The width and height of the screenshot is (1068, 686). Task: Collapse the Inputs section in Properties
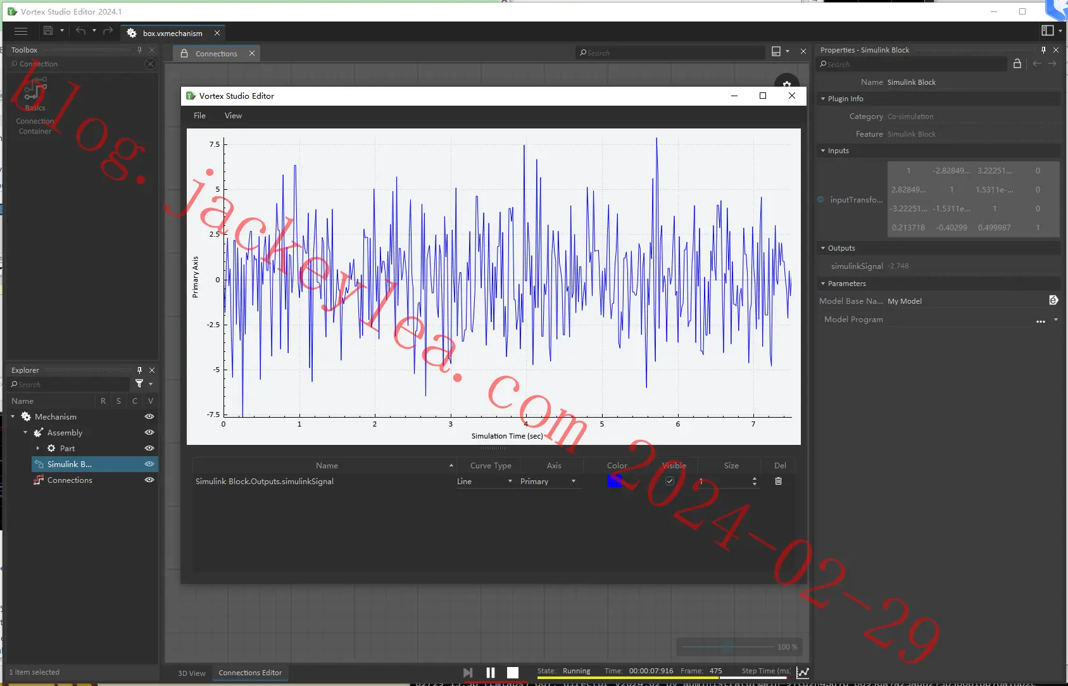[823, 151]
